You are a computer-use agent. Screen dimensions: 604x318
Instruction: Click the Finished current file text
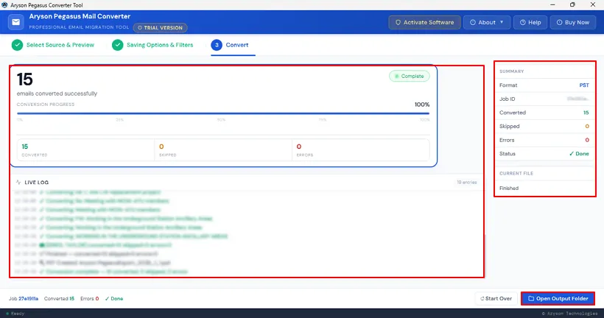(509, 188)
